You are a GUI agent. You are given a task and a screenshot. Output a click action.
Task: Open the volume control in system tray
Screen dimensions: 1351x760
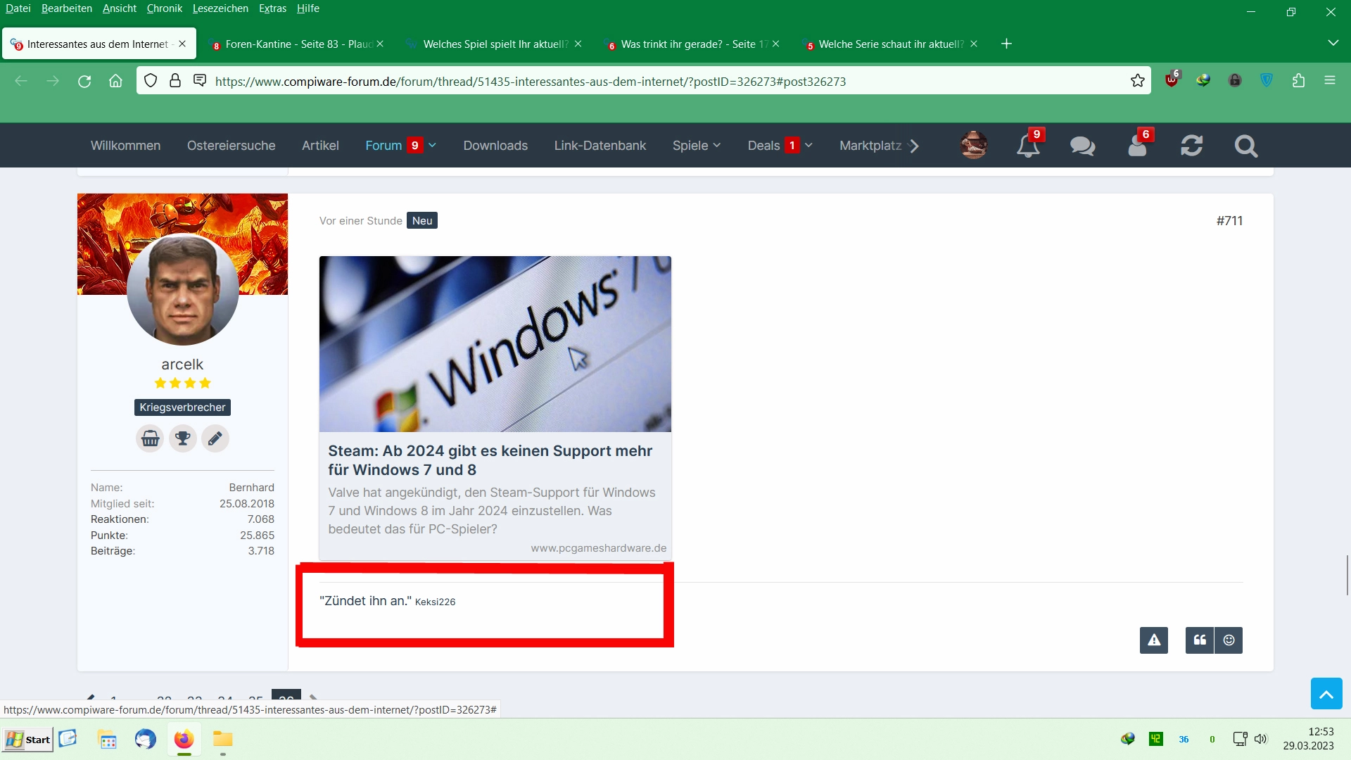[x=1261, y=740]
